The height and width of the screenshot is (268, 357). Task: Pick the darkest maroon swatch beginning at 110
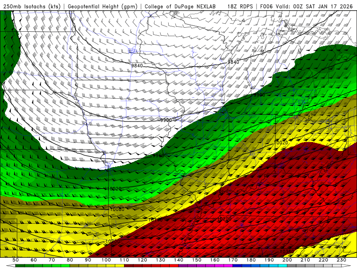(129, 266)
